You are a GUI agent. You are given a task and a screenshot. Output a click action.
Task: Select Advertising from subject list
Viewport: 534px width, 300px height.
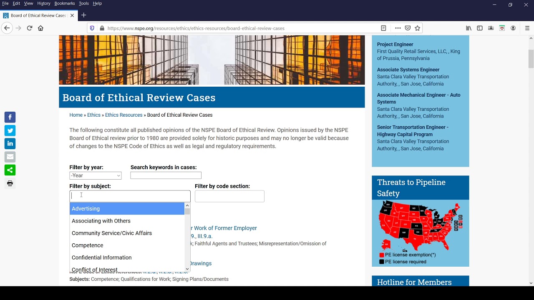point(127,209)
